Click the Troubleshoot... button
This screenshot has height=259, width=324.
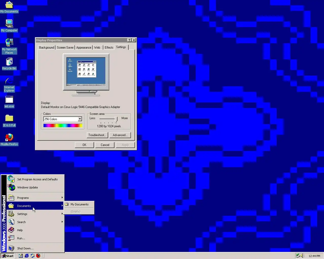click(97, 135)
